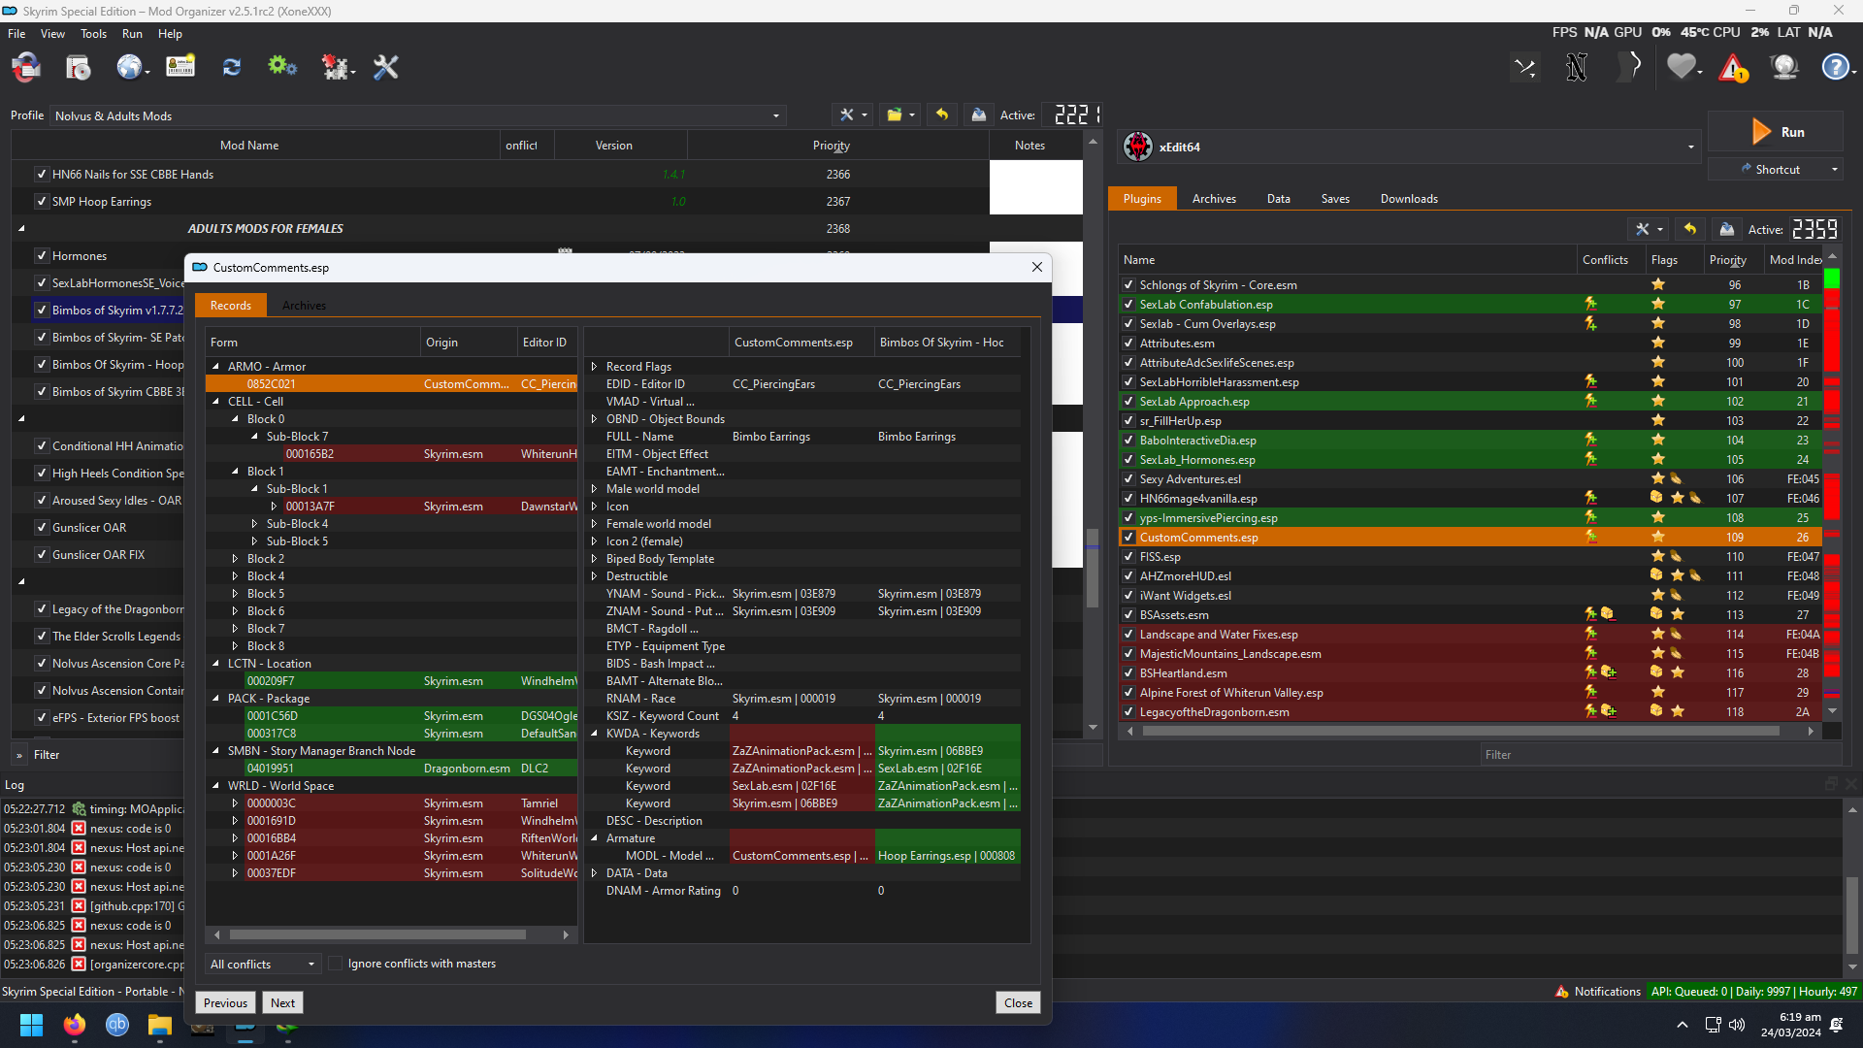Open the blue question mark Help icon
Viewport: 1863px width, 1048px height.
tap(1836, 67)
